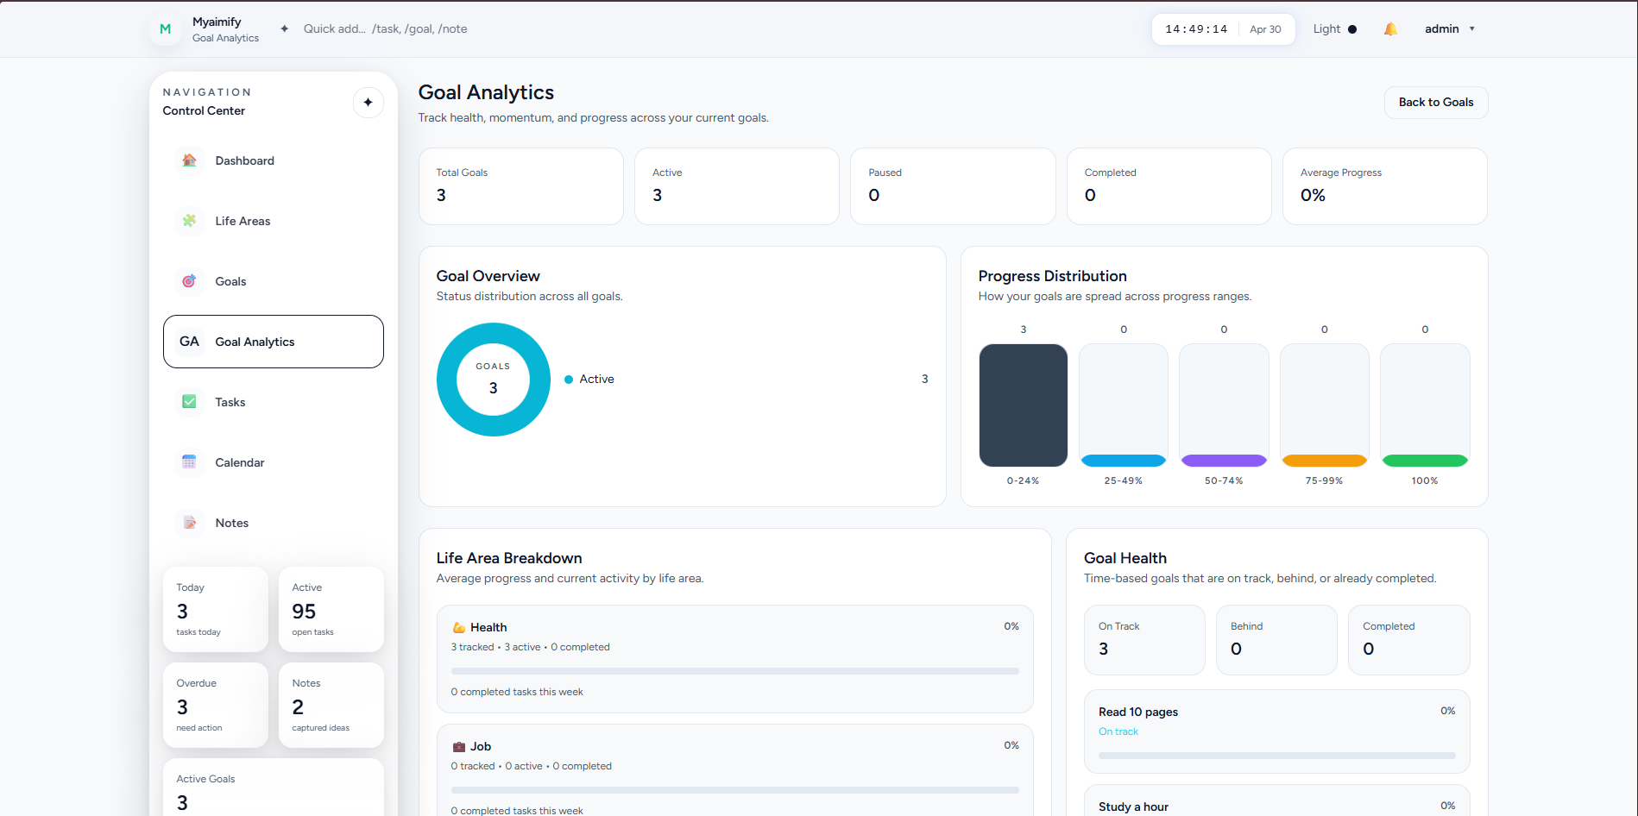Open the Overdue need action card
Screen dimensions: 1638x816
[x=216, y=706]
